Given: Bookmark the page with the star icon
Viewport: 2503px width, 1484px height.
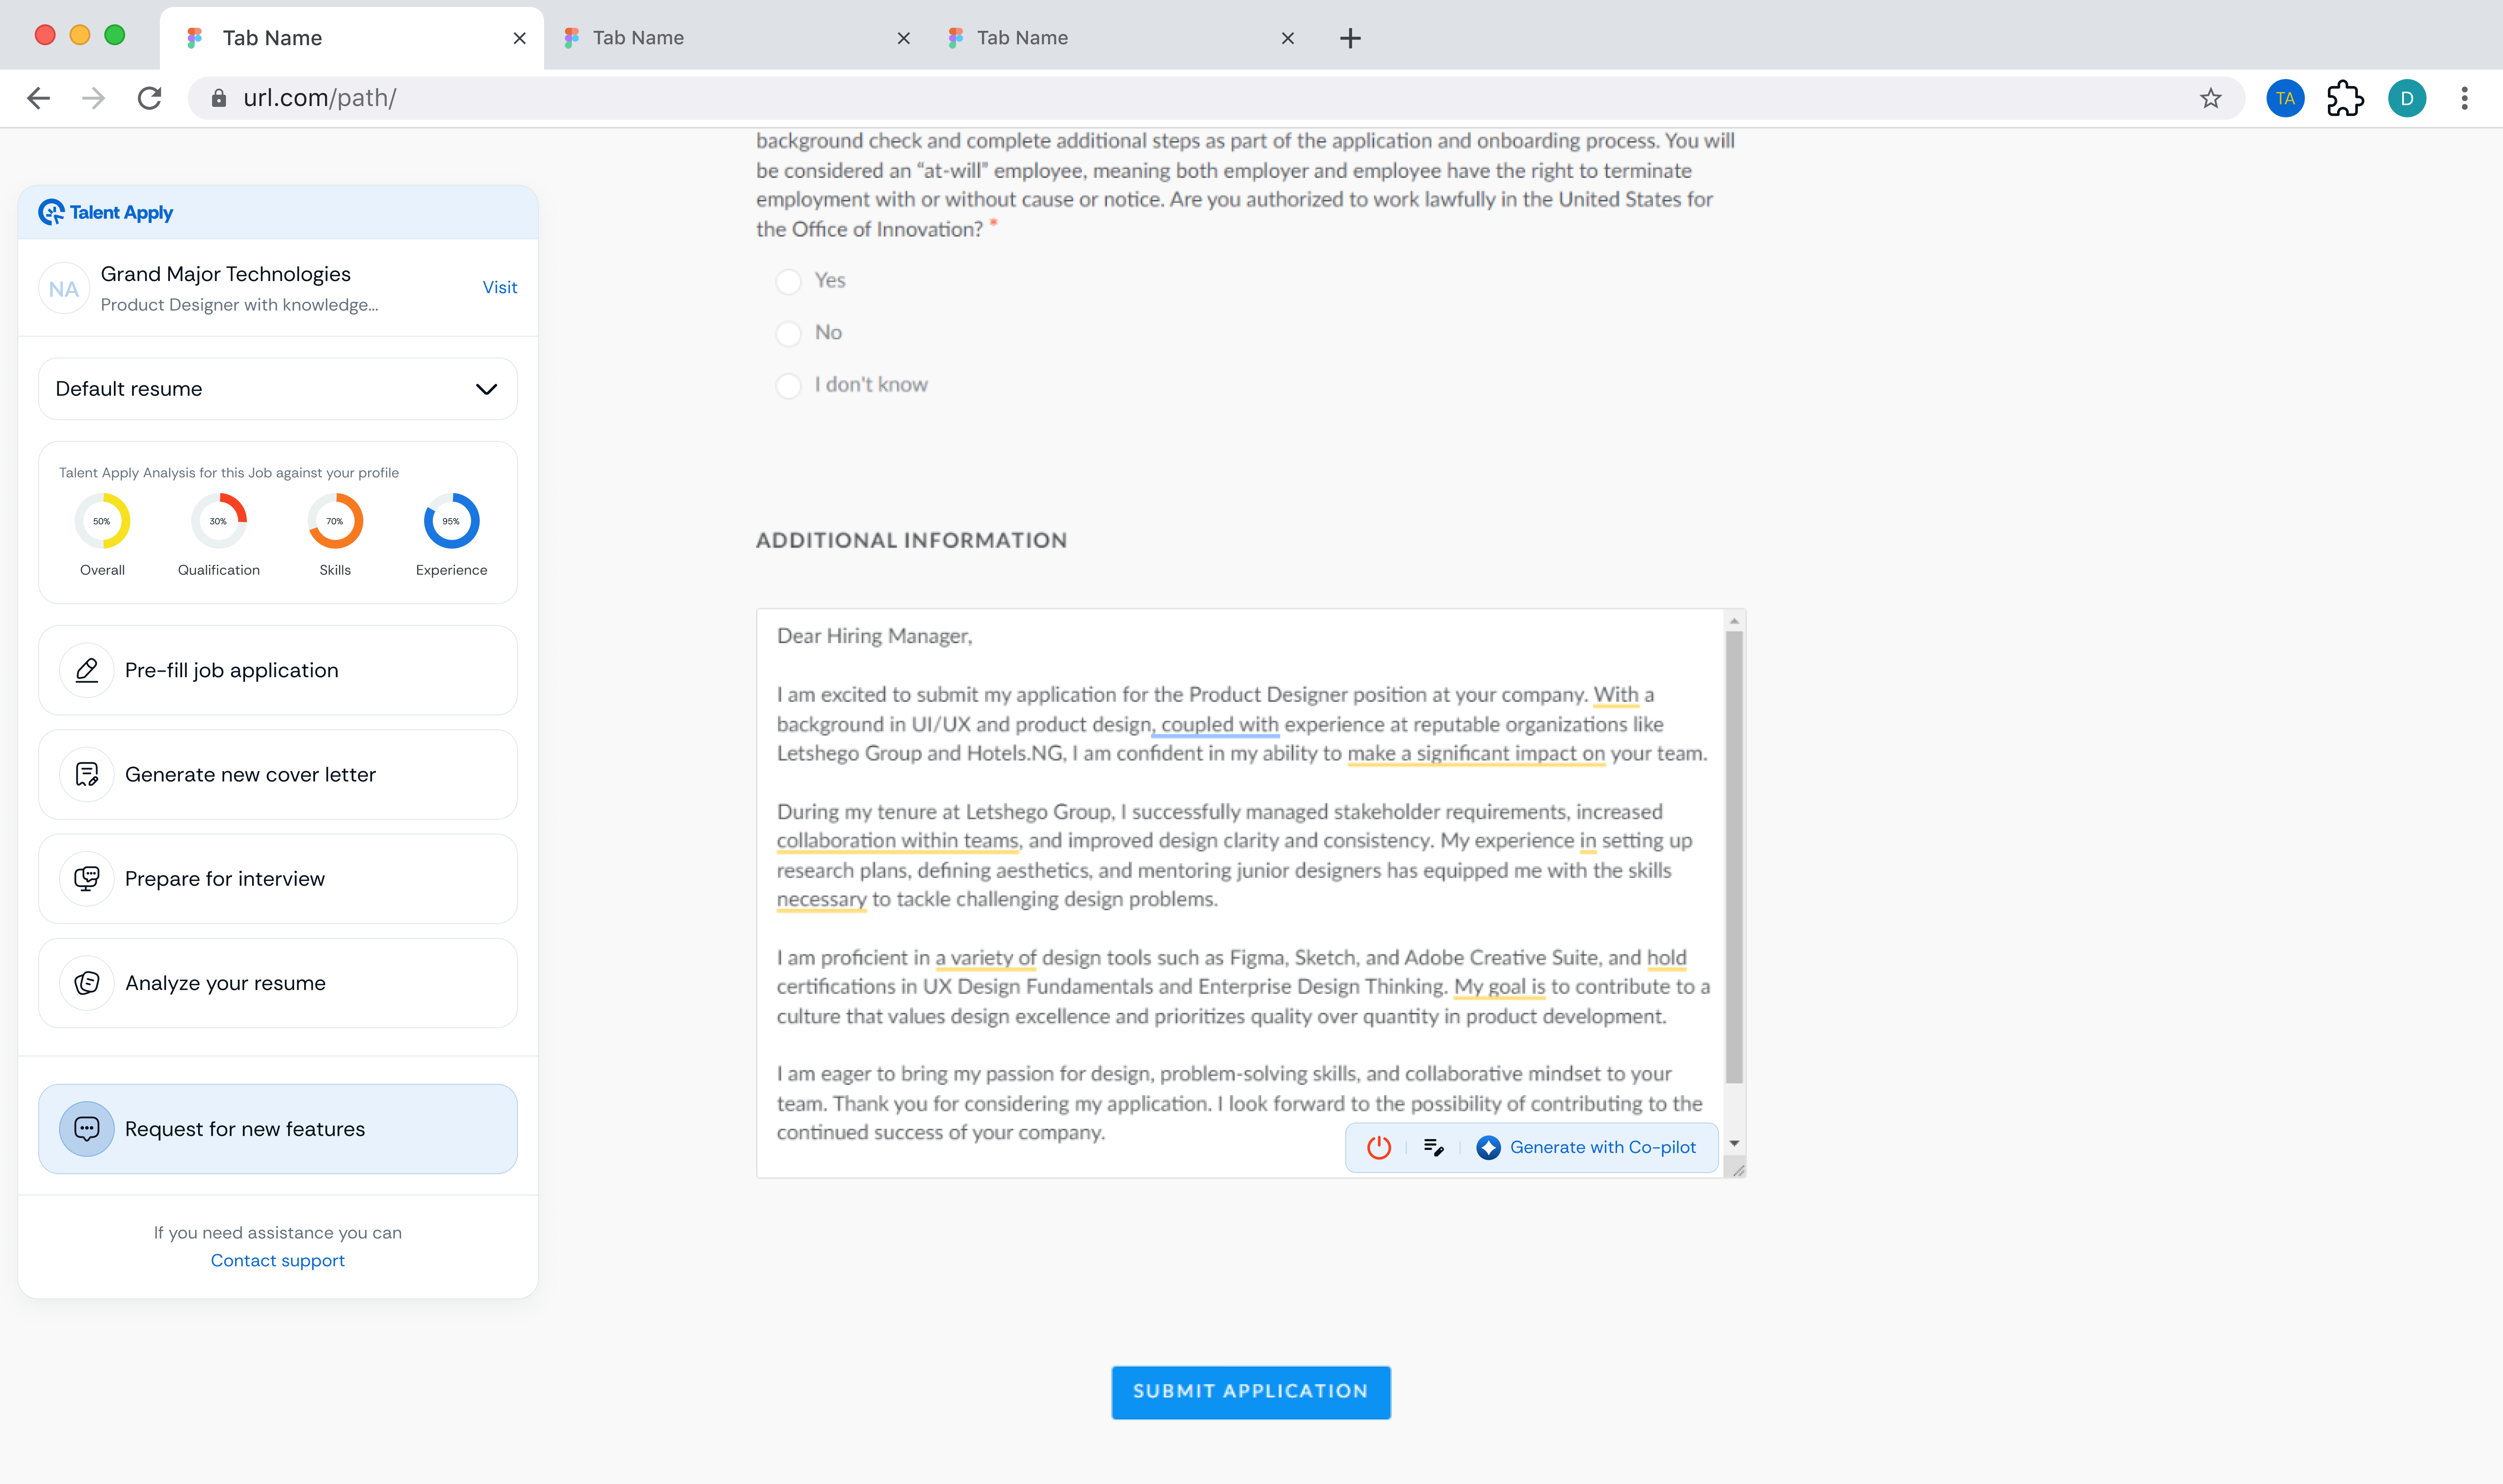Looking at the screenshot, I should click(2210, 98).
